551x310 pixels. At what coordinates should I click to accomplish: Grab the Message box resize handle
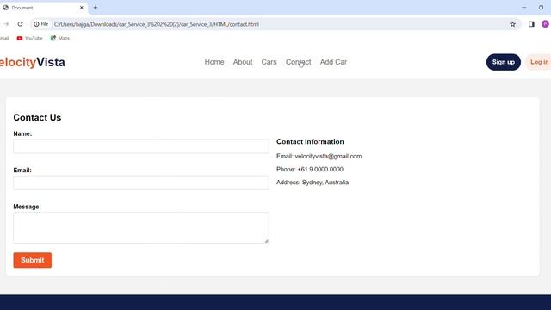pos(266,241)
